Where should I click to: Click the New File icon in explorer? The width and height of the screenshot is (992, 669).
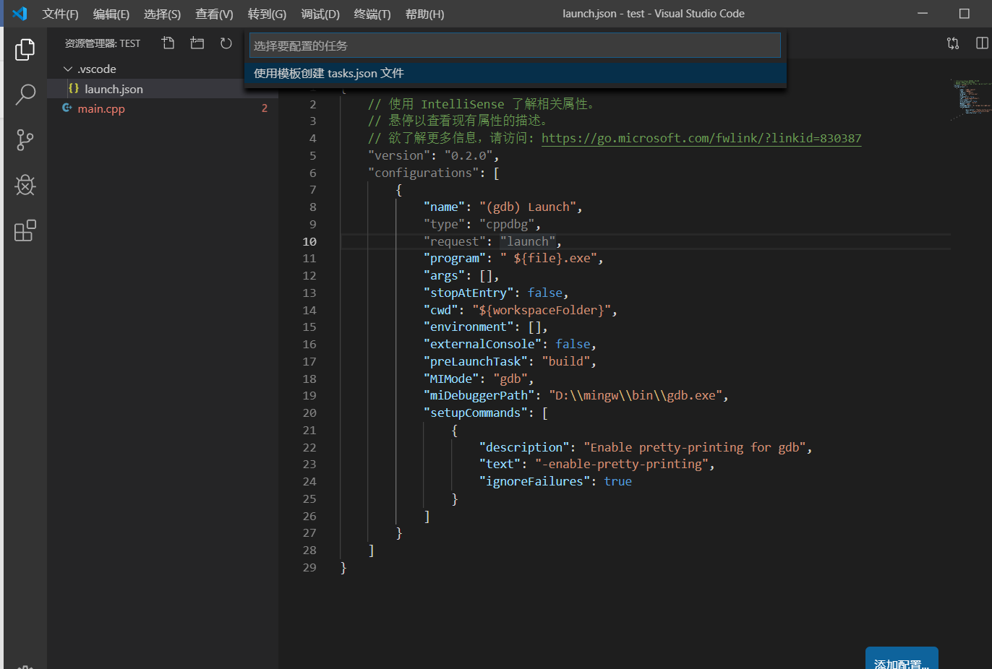click(168, 43)
